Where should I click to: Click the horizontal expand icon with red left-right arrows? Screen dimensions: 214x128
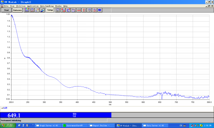(79, 10)
